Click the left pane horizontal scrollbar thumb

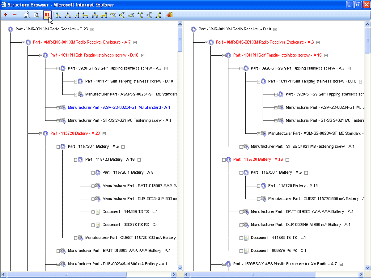click(67, 274)
